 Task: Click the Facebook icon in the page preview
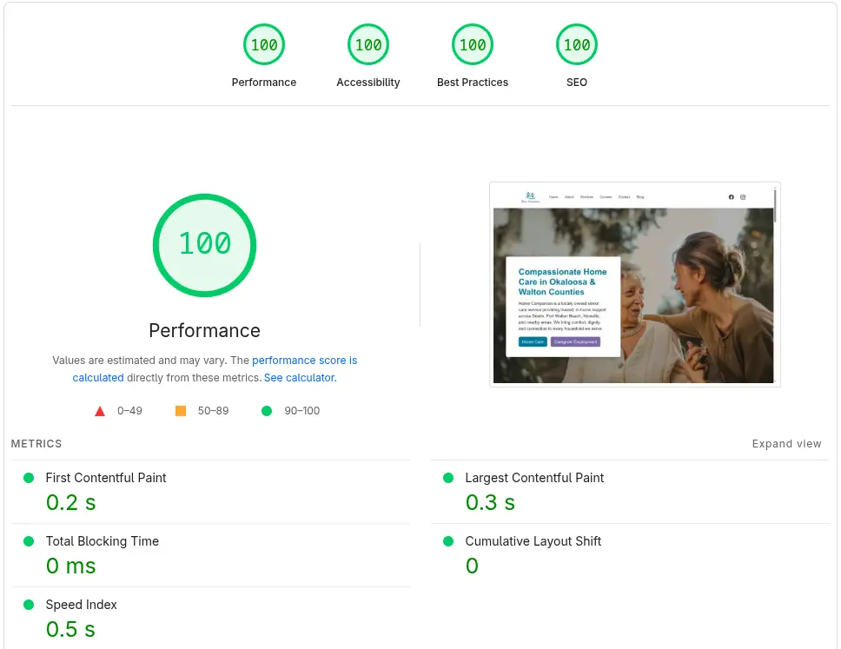click(731, 196)
